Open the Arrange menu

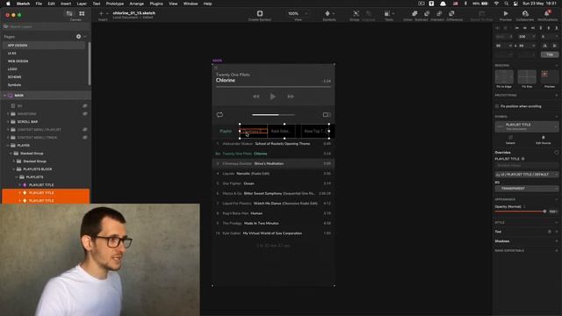[137, 4]
